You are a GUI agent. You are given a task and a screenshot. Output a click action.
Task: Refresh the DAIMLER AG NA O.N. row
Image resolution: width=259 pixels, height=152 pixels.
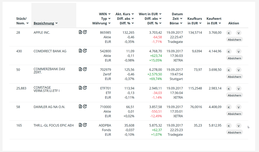[x=85, y=106]
